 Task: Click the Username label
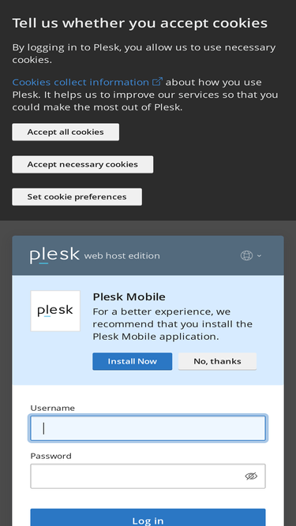pos(53,408)
